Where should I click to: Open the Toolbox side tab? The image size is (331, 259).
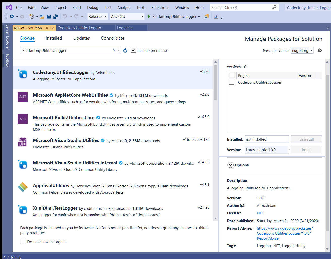coord(7,60)
